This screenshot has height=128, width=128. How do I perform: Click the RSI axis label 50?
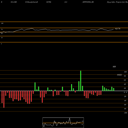coord(2,34)
